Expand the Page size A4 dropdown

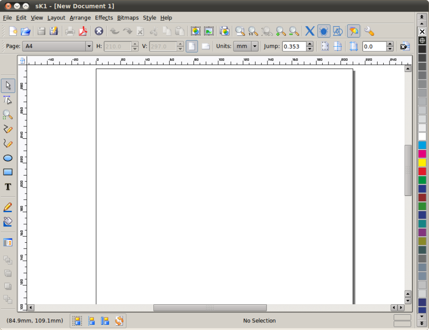pyautogui.click(x=89, y=46)
